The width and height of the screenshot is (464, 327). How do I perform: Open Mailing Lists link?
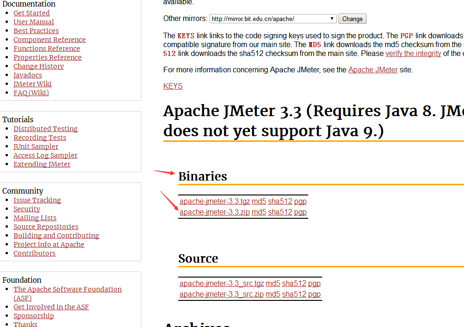[35, 218]
